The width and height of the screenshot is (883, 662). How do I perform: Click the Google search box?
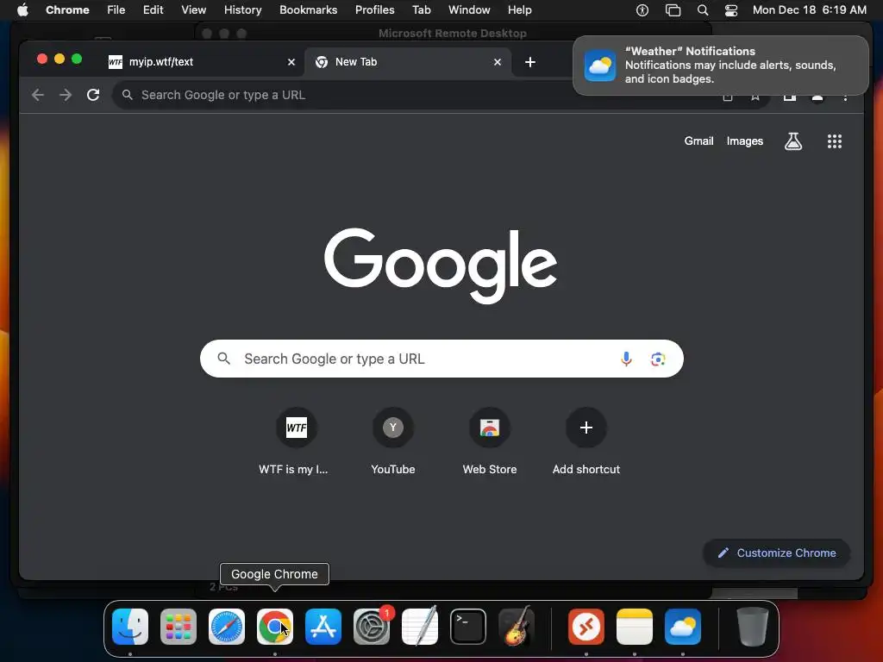click(441, 359)
